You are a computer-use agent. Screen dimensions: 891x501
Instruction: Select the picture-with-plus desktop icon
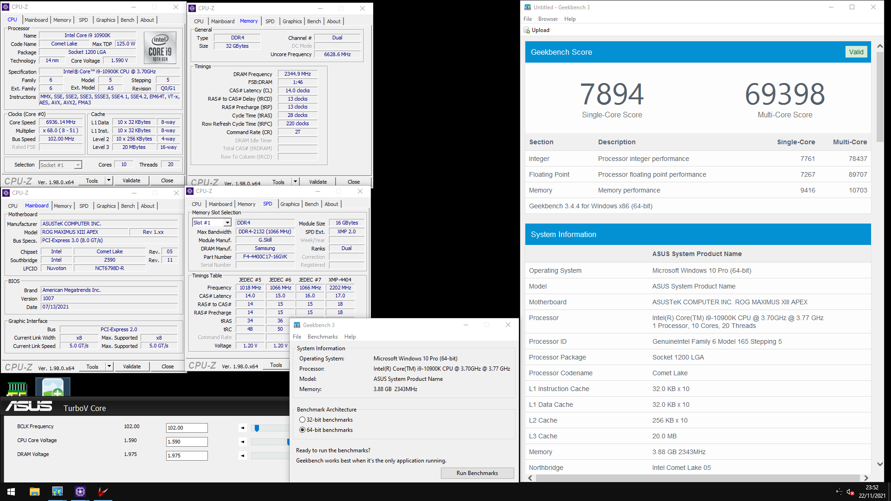tap(53, 388)
